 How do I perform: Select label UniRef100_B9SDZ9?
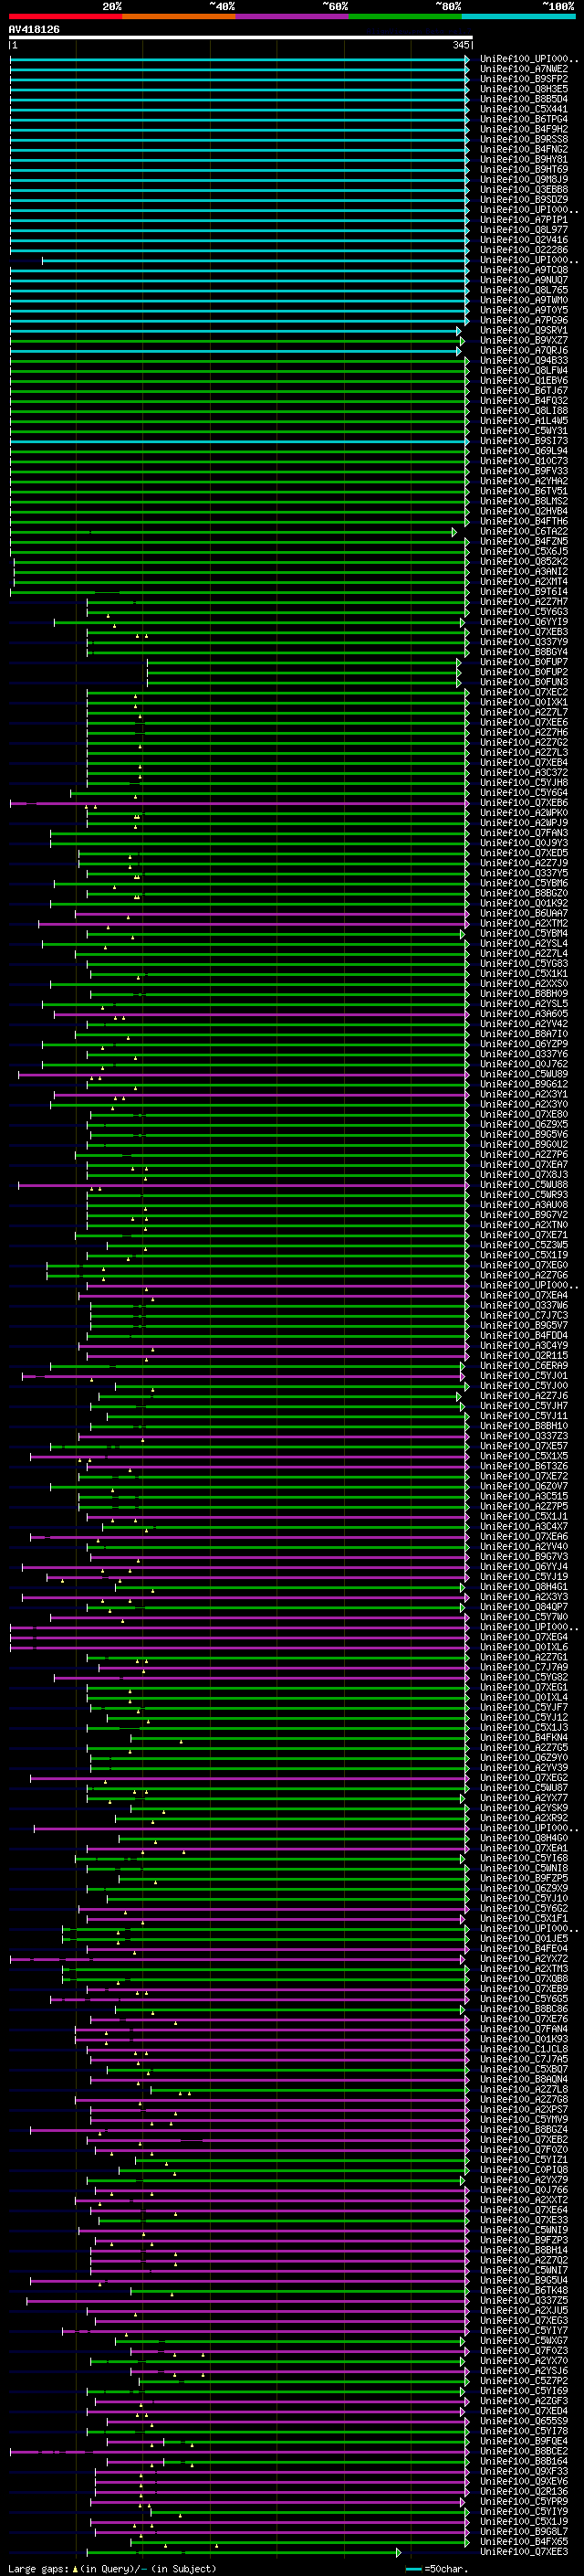[524, 199]
